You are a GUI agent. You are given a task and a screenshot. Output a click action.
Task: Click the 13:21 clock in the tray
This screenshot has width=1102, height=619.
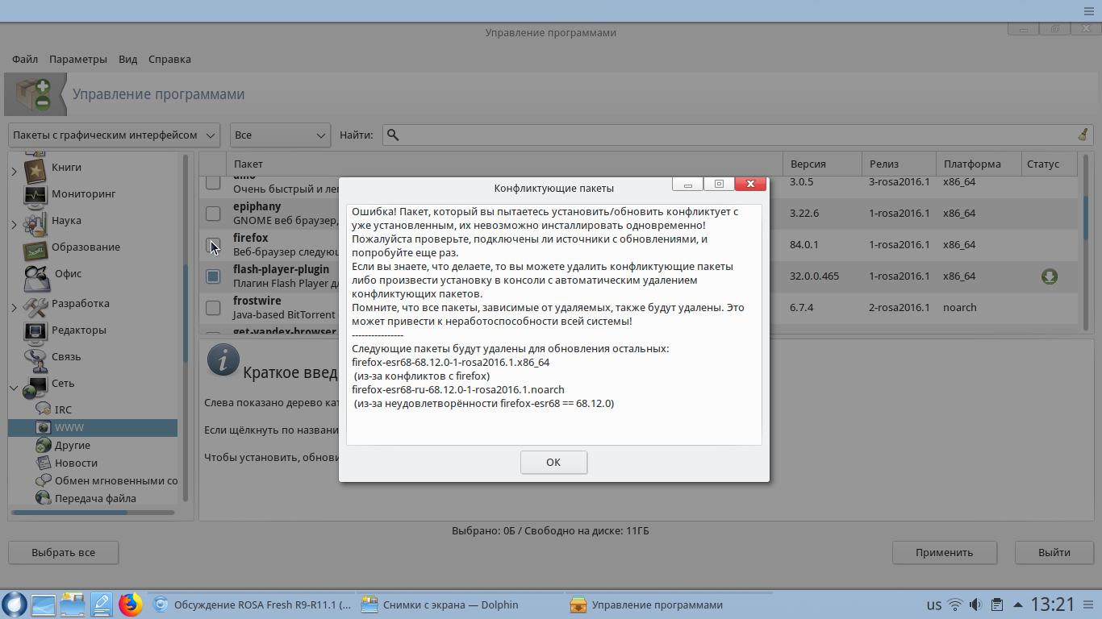(1054, 604)
